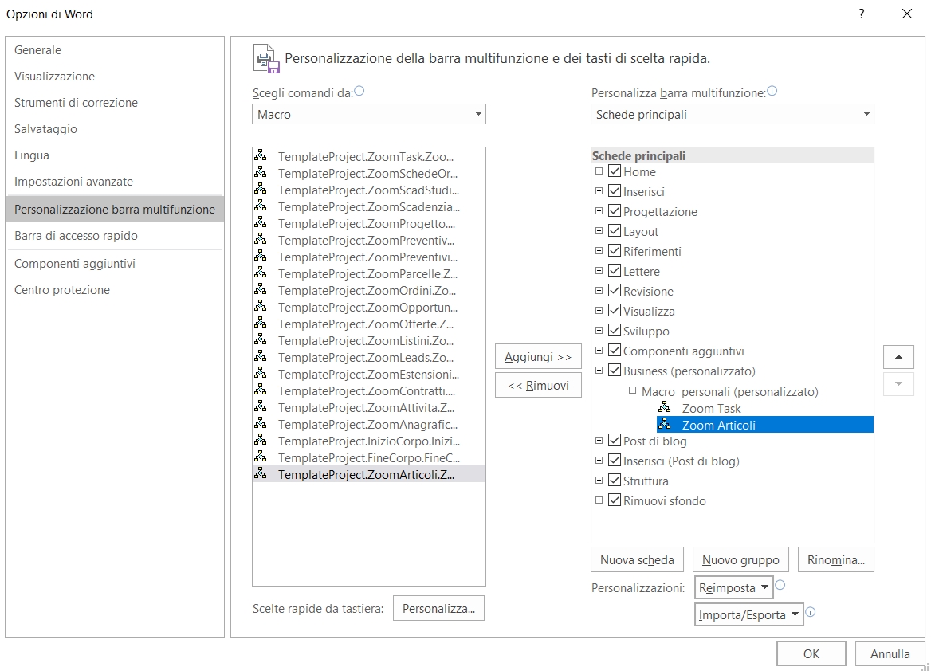This screenshot has height=671, width=931.
Task: Click the Nuovo gruppo button
Action: 740,560
